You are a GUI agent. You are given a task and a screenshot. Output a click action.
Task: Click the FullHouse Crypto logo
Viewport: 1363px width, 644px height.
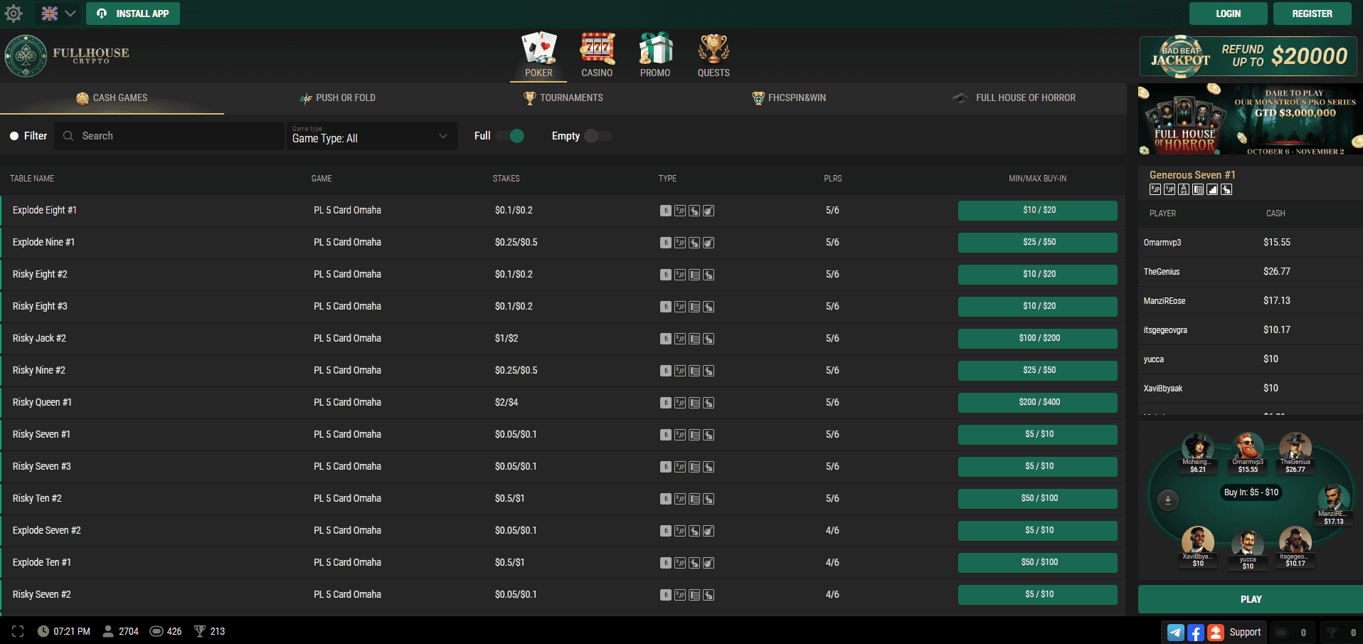(68, 56)
